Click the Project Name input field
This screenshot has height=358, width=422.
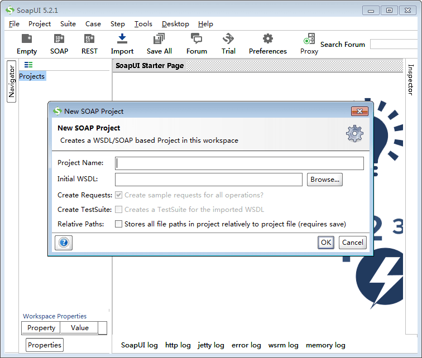(239, 163)
